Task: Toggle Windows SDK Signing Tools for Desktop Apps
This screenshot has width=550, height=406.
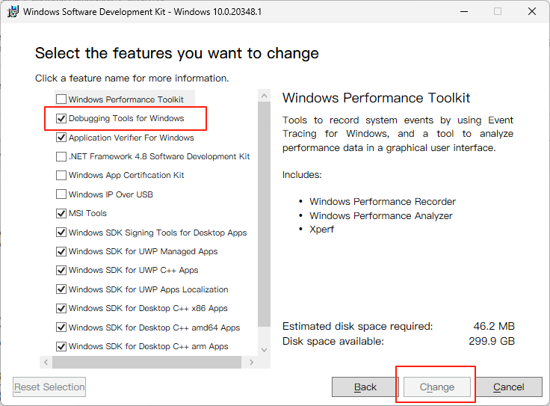Action: [x=61, y=233]
